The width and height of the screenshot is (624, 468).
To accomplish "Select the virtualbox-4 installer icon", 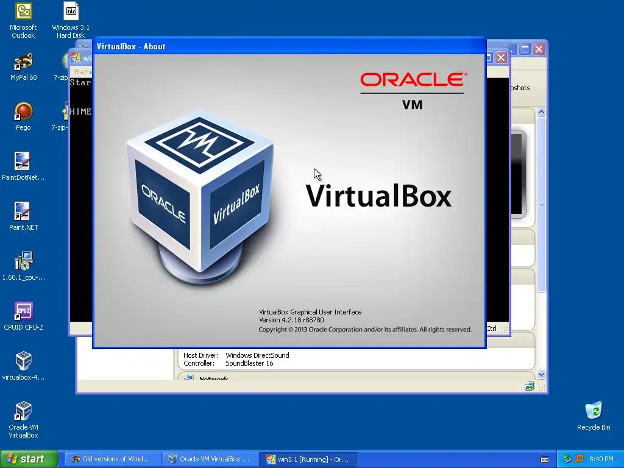I will pyautogui.click(x=23, y=366).
